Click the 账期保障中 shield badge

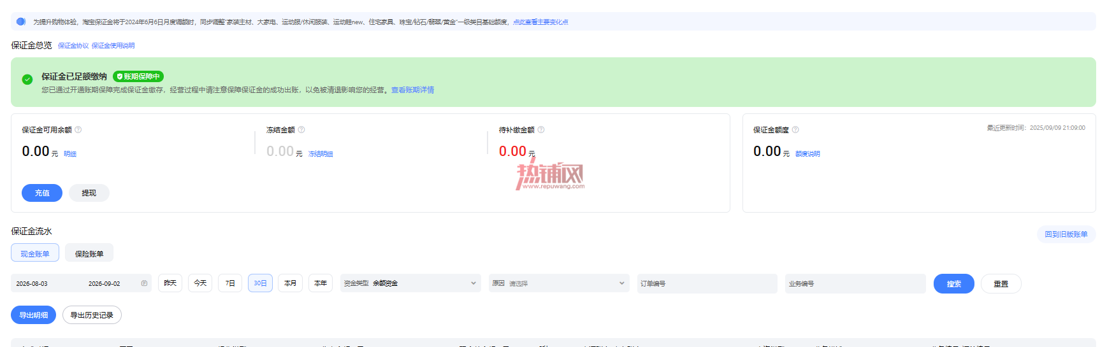point(138,76)
